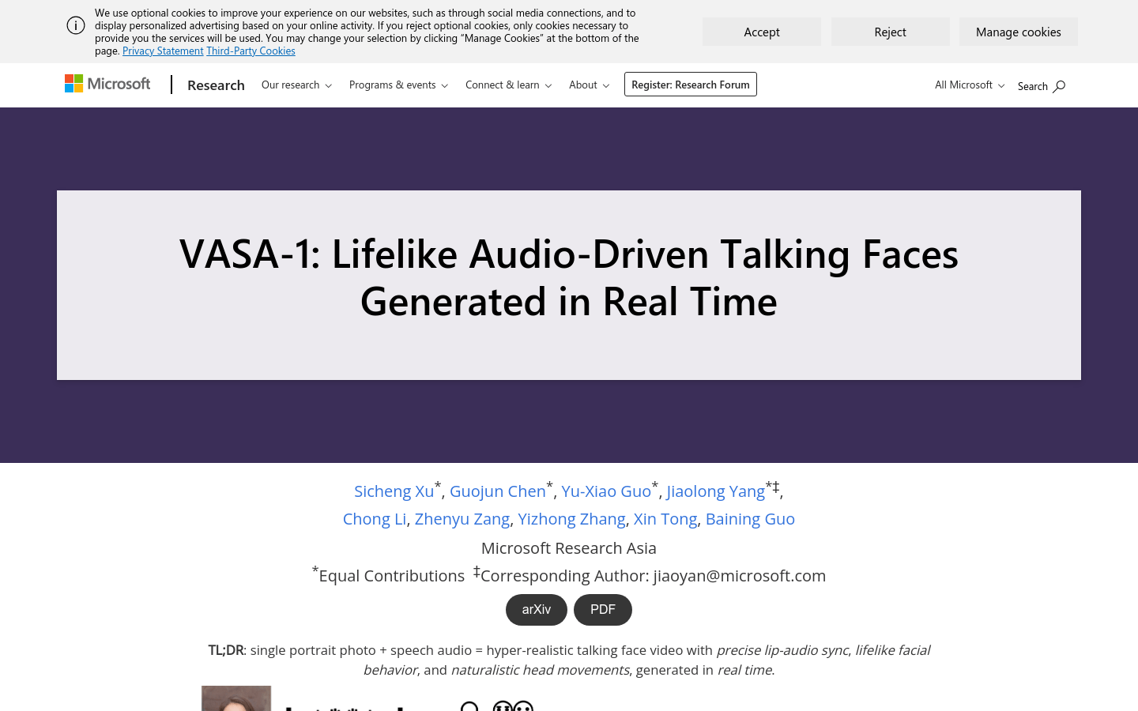Expand the About menu

(589, 85)
